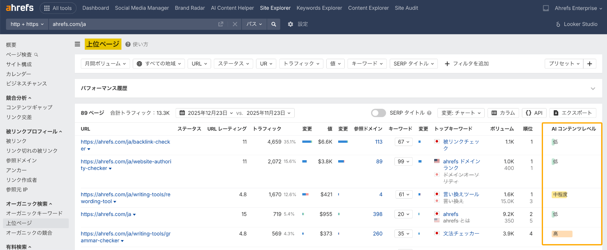Screen dimensions: 607x250
Task: Click the SERP タイトル help question icon
Action: pos(429,113)
